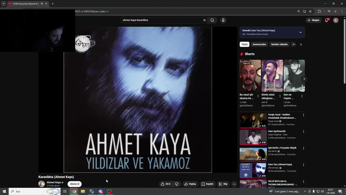The width and height of the screenshot is (346, 195).
Task: Open options for 'Kimin sözü' short
Action: 280,96
